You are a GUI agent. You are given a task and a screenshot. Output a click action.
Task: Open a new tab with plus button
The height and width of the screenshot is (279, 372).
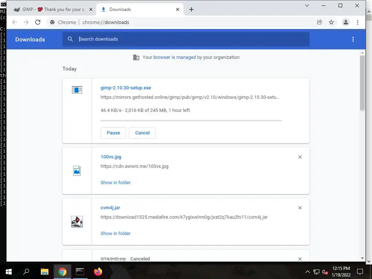click(191, 9)
